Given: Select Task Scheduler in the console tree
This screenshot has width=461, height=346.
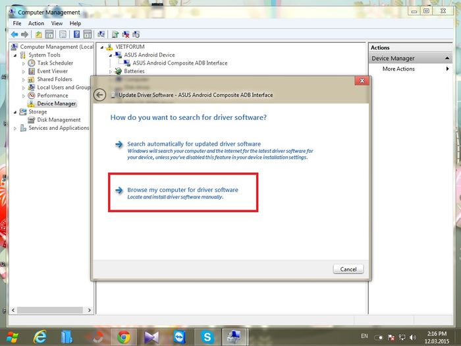Looking at the screenshot, I should click(55, 63).
